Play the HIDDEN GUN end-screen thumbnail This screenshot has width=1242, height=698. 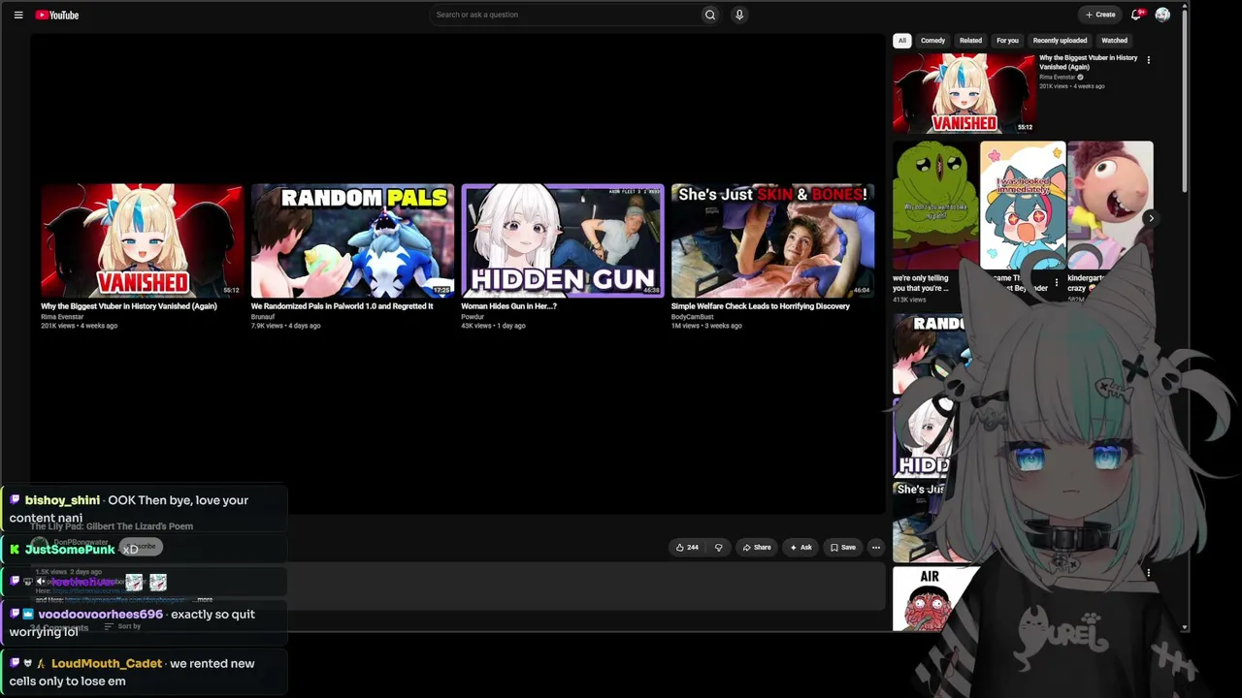click(563, 240)
